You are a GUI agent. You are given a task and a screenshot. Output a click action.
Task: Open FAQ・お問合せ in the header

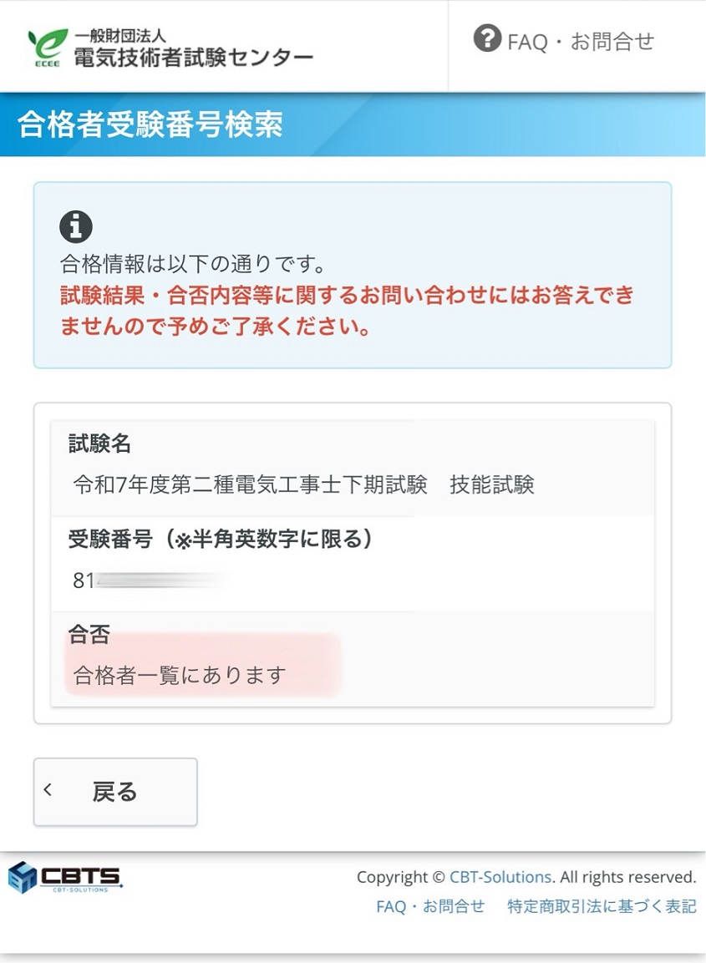click(581, 42)
